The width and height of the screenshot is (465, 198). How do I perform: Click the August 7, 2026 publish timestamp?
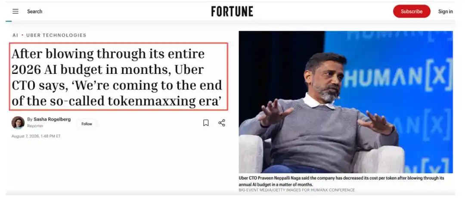click(36, 136)
